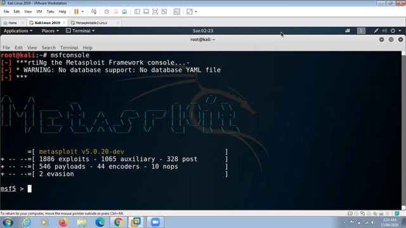
Task: Open the terminal Search menu
Action: point(49,47)
